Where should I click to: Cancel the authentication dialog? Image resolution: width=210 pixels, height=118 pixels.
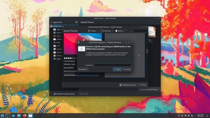coord(127,69)
